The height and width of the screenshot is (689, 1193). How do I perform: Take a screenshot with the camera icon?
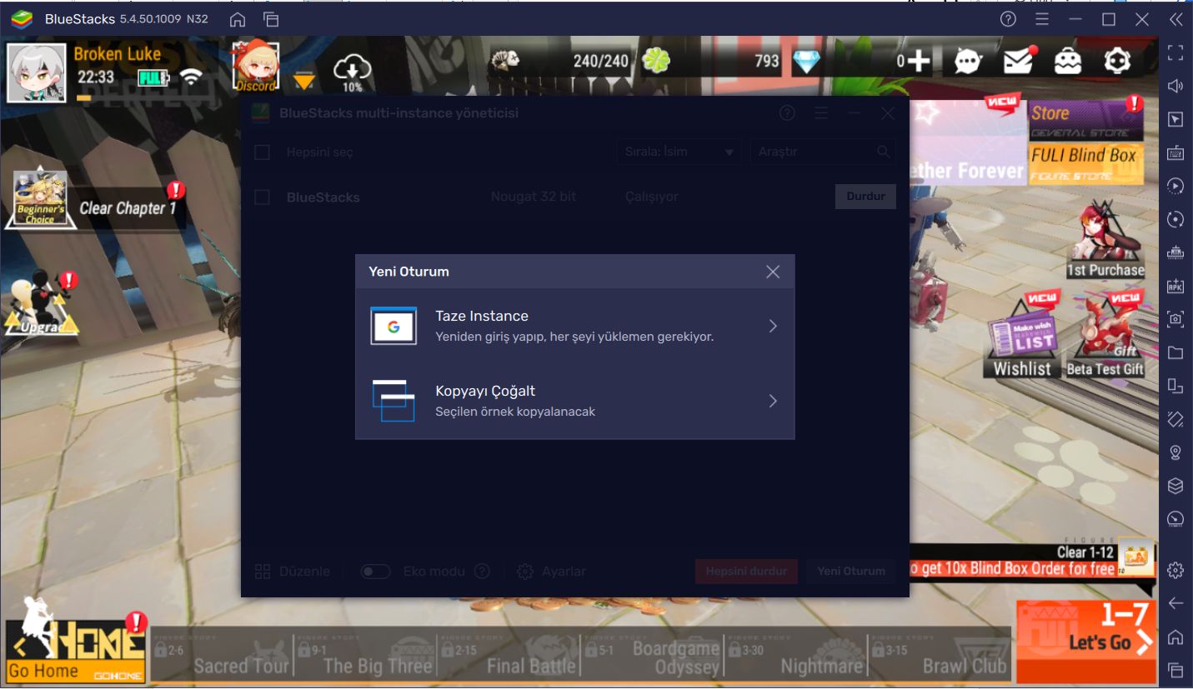1175,318
